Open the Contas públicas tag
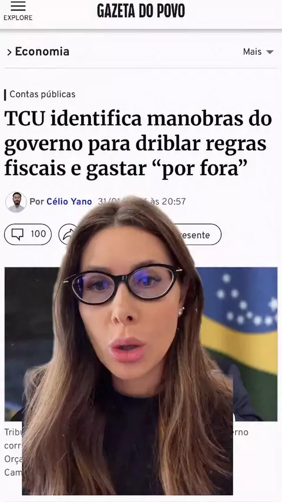The width and height of the screenshot is (282, 502). [x=42, y=94]
